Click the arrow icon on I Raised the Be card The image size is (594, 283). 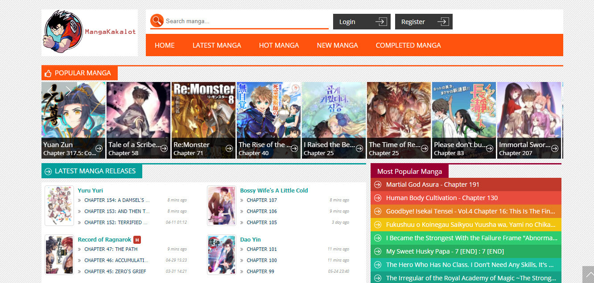[359, 148]
